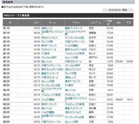Click 柏レイソル home link in 柏の葉 row

coord(47,108)
